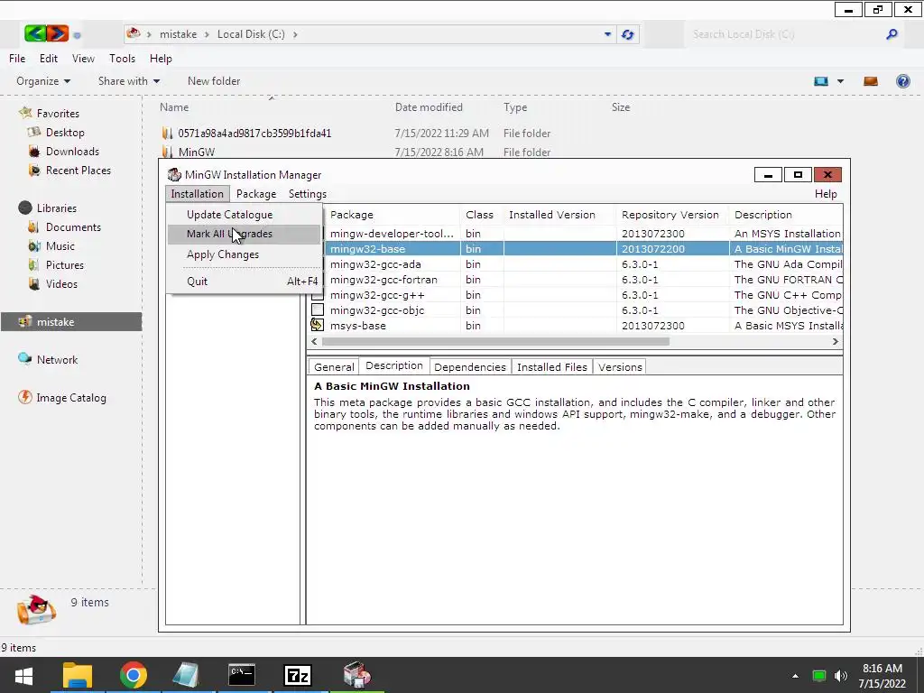The image size is (924, 693).
Task: Select the mistake computer entry
Action: (x=71, y=322)
